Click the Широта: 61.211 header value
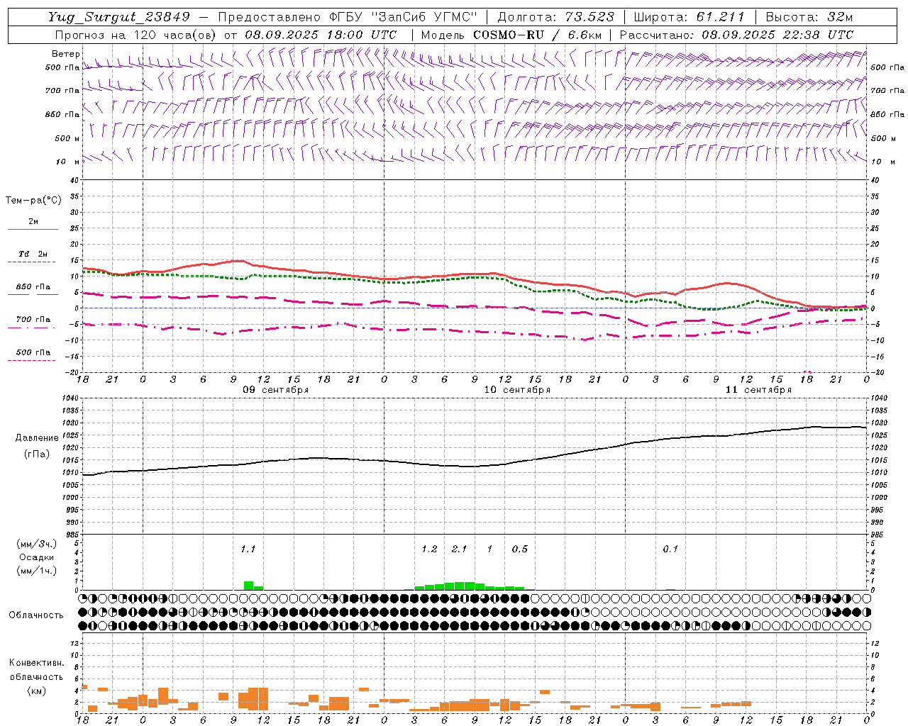This screenshot has height=726, width=908. [x=689, y=17]
